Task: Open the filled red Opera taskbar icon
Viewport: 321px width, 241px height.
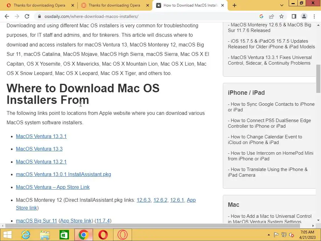Action: (x=103, y=235)
